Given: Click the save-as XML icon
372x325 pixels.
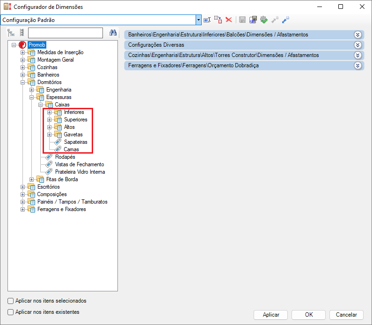Looking at the screenshot, I should coord(253,20).
